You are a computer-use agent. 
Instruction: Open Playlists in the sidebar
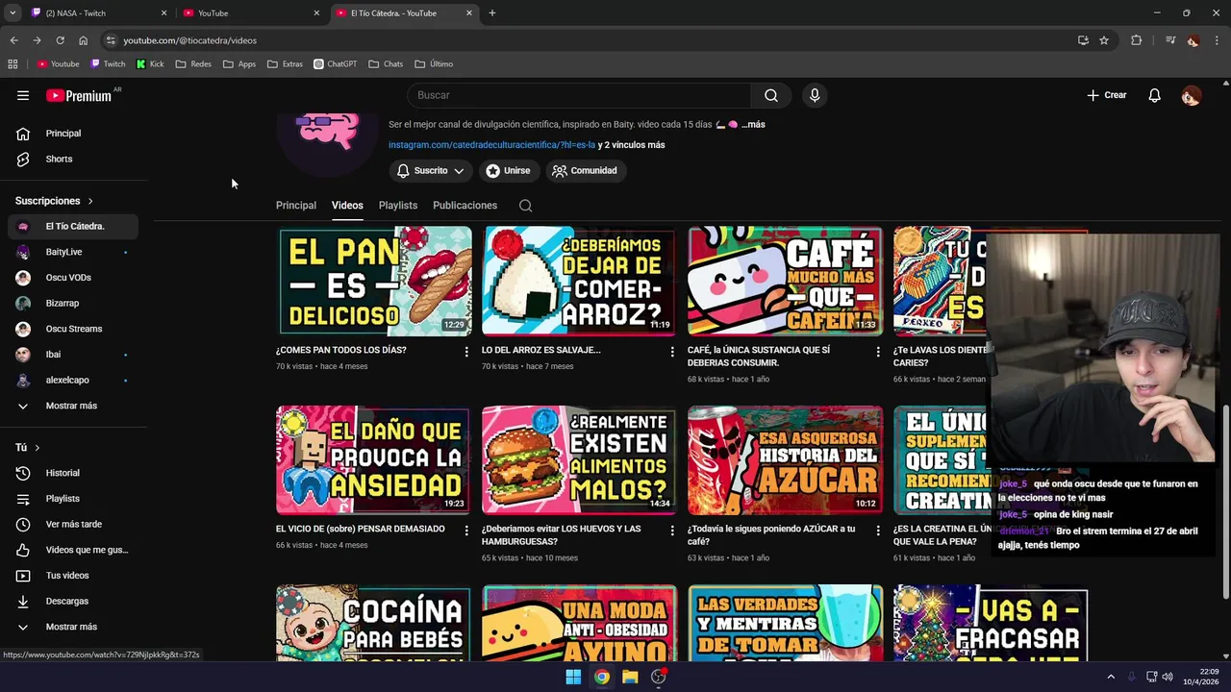[x=73, y=499]
